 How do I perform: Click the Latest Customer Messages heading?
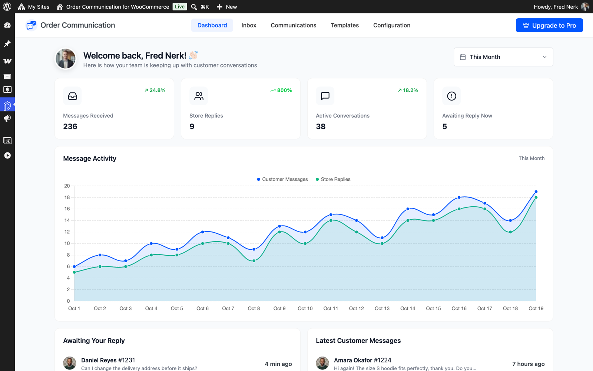tap(358, 341)
